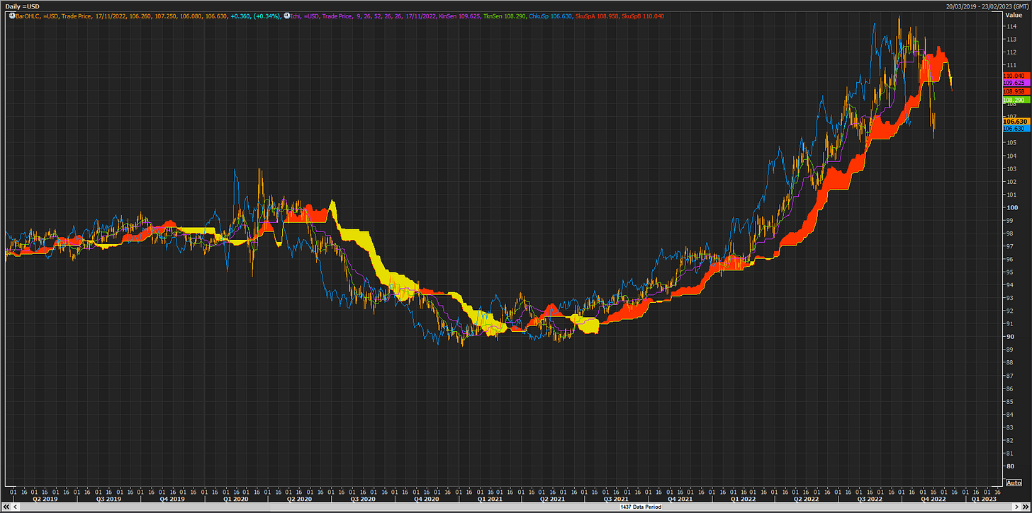
Task: Click the Value axis header
Action: coord(1013,14)
